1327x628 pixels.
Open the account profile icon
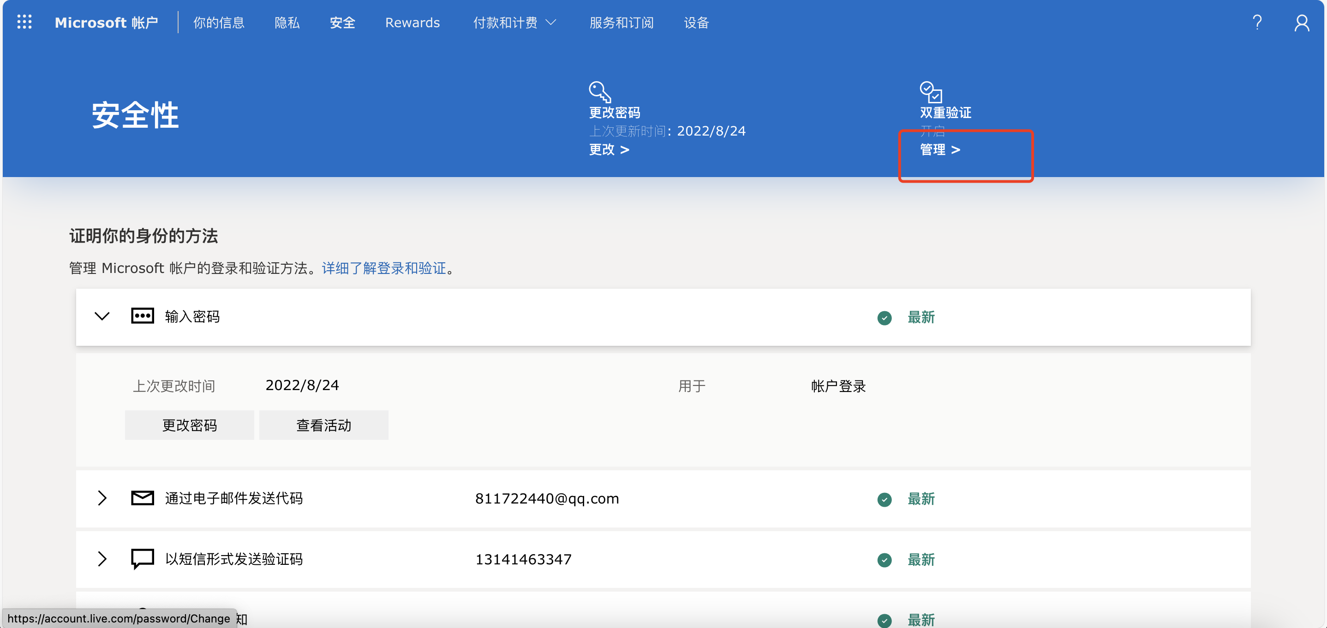[x=1301, y=23]
